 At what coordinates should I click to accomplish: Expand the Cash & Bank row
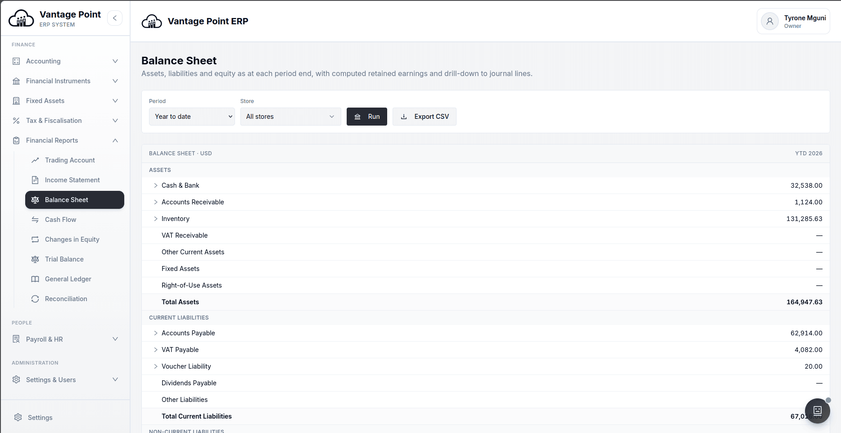pyautogui.click(x=156, y=185)
